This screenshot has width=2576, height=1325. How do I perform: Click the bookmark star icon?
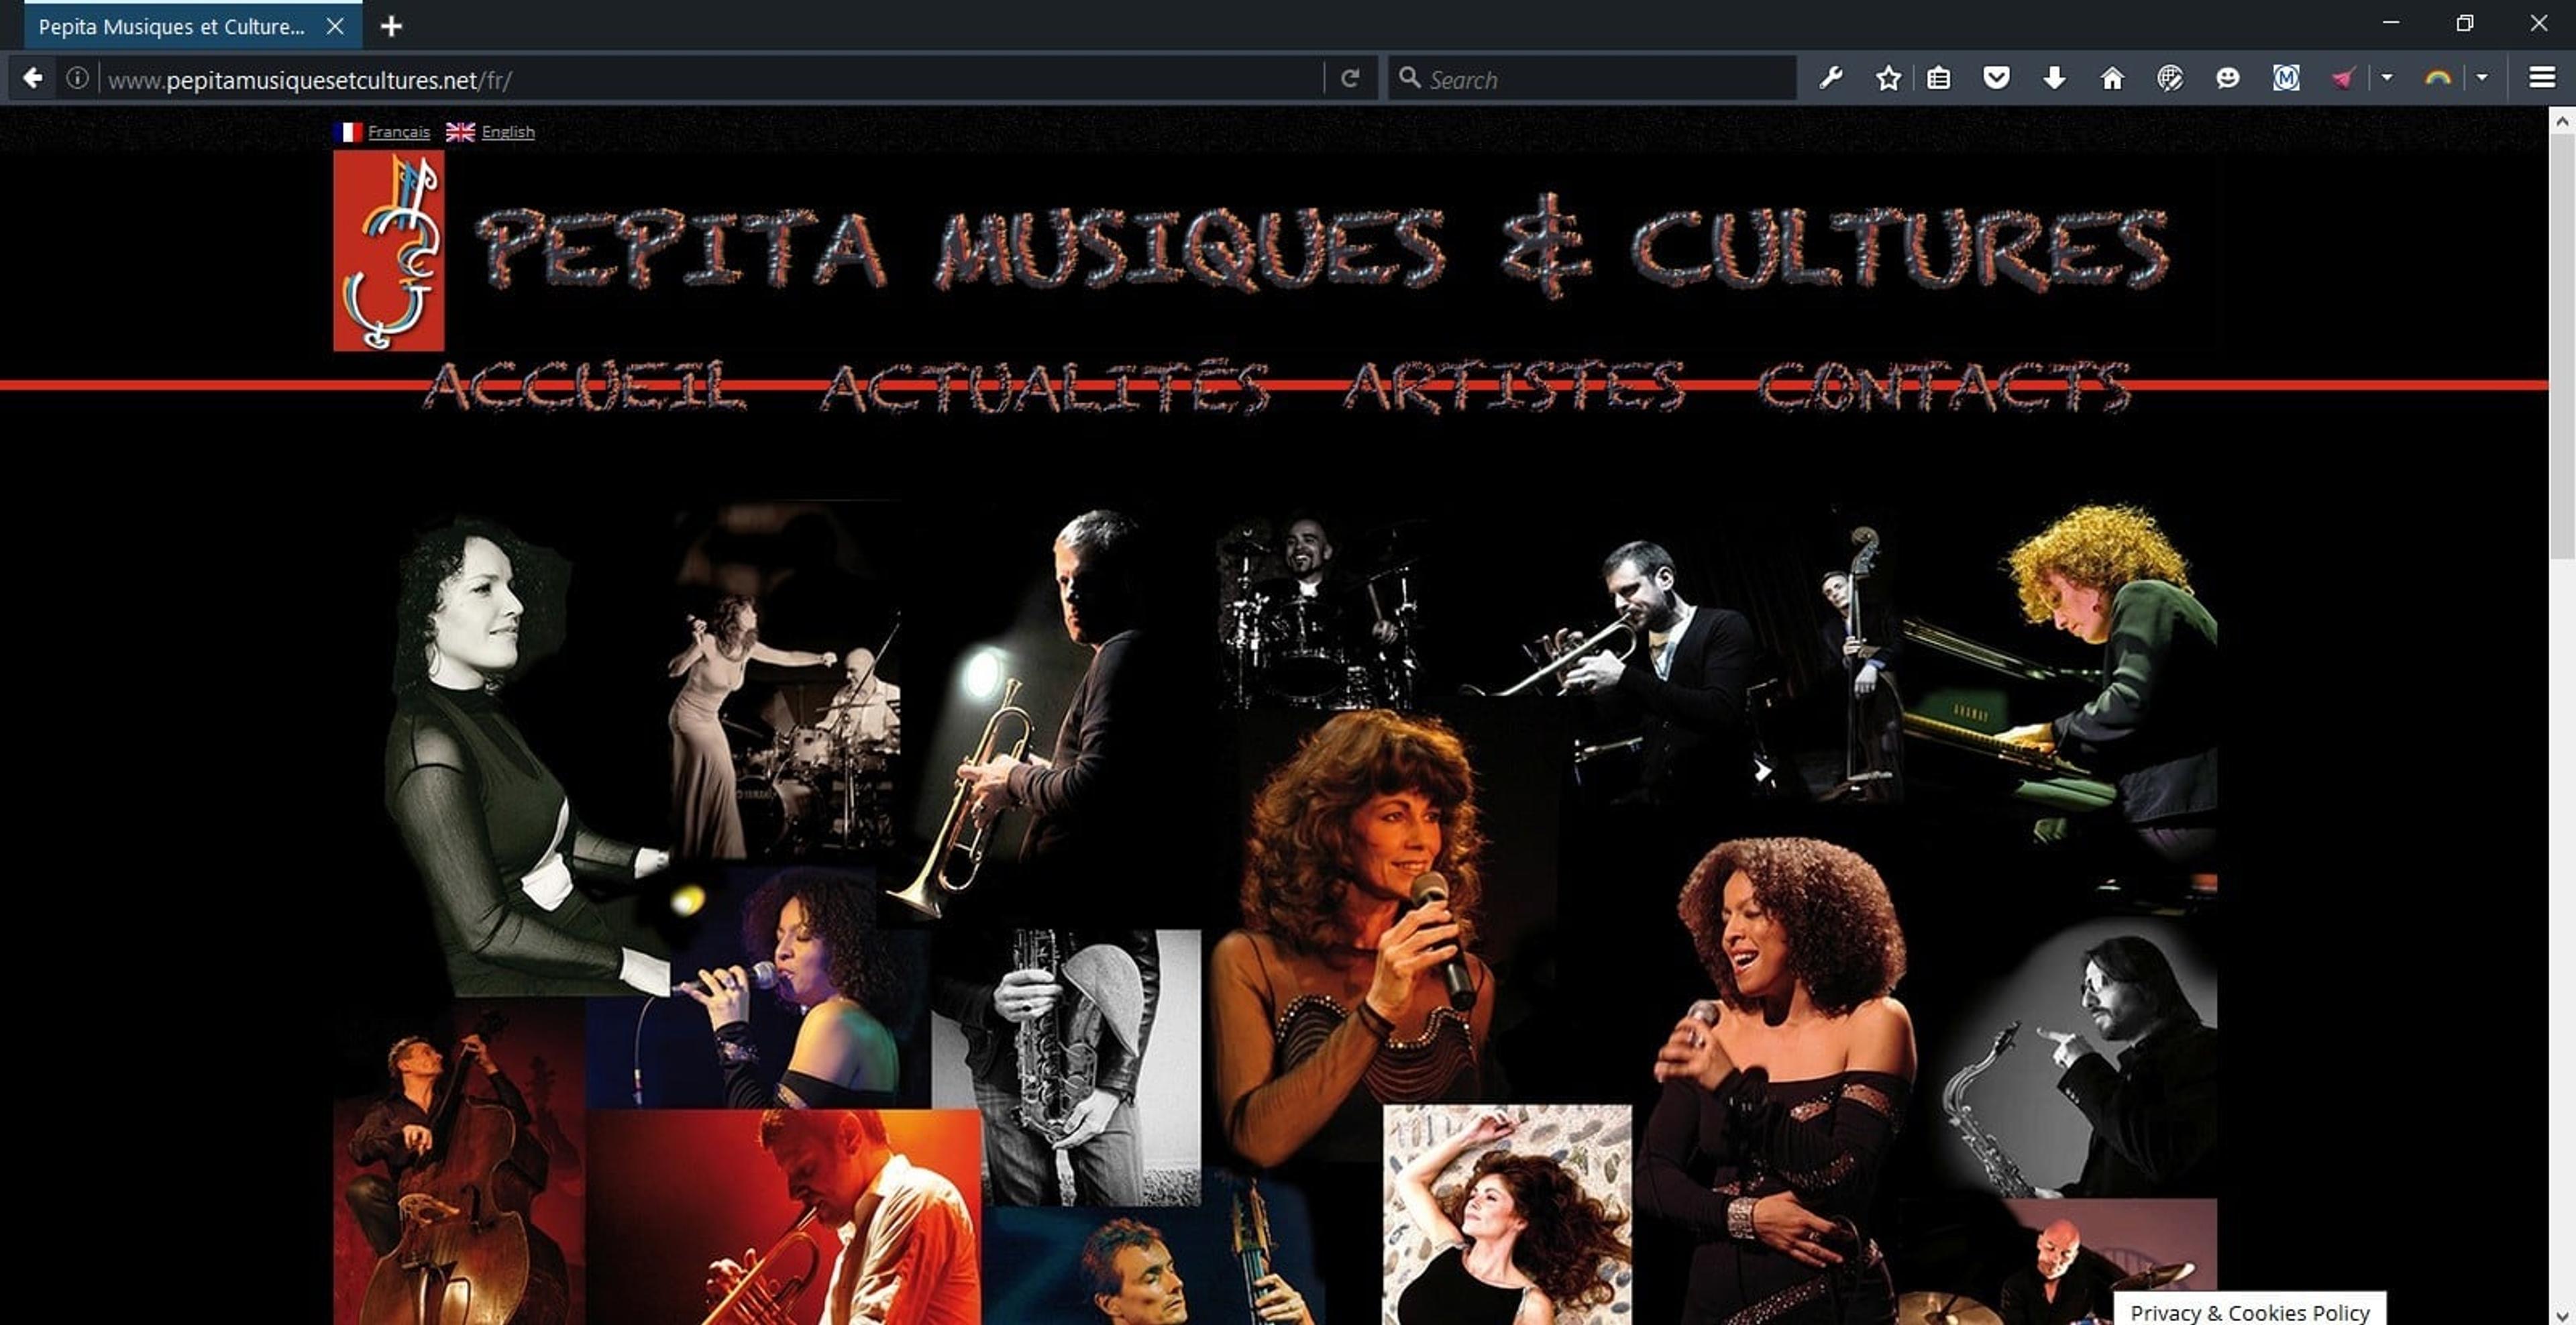point(1887,78)
